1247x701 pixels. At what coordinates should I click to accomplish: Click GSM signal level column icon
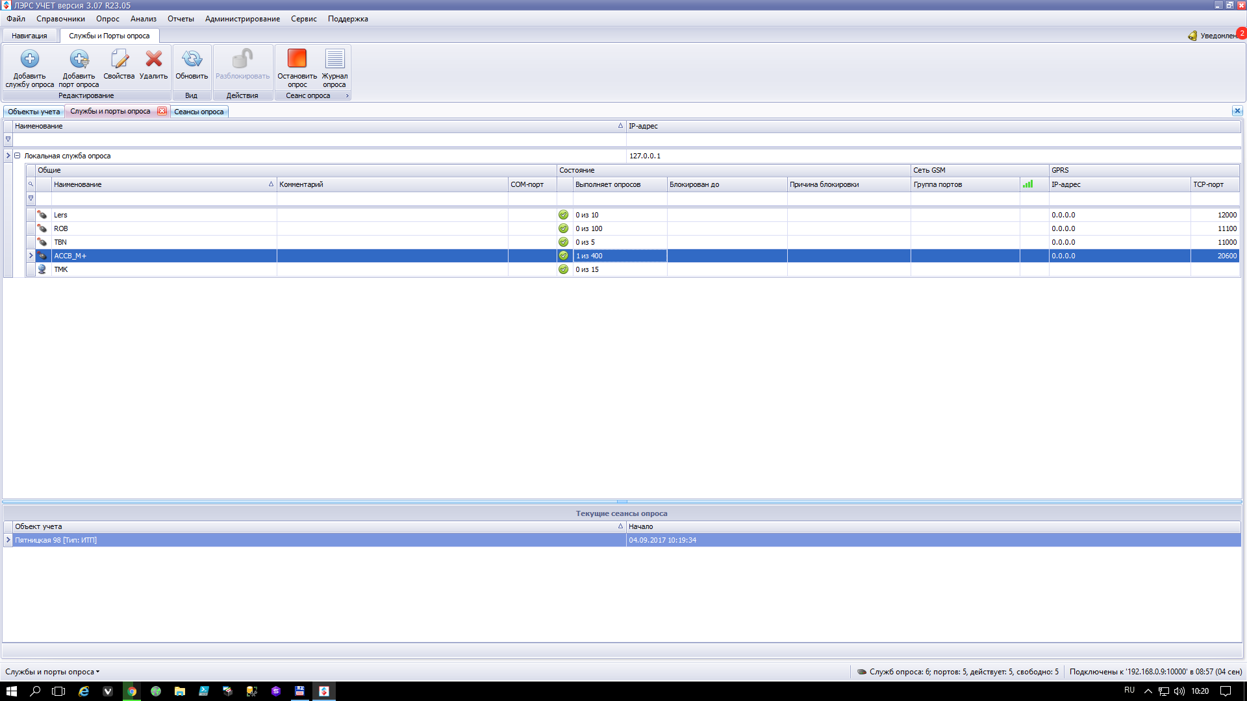tap(1027, 184)
